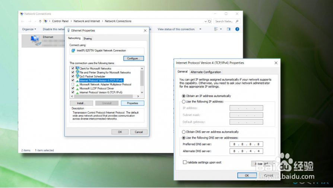
Task: Click Cancel in Ethernet Properties
Action: [139, 132]
